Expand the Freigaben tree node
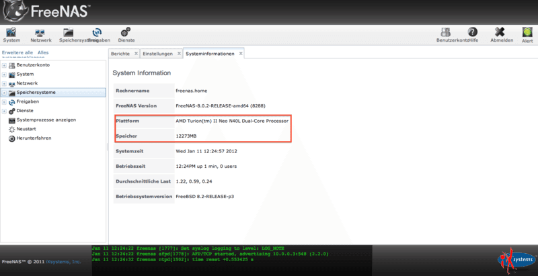Viewport: 538px width, 276px height. (x=4, y=102)
